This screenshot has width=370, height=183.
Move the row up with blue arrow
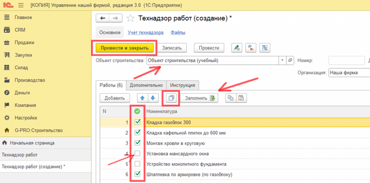coord(143,98)
